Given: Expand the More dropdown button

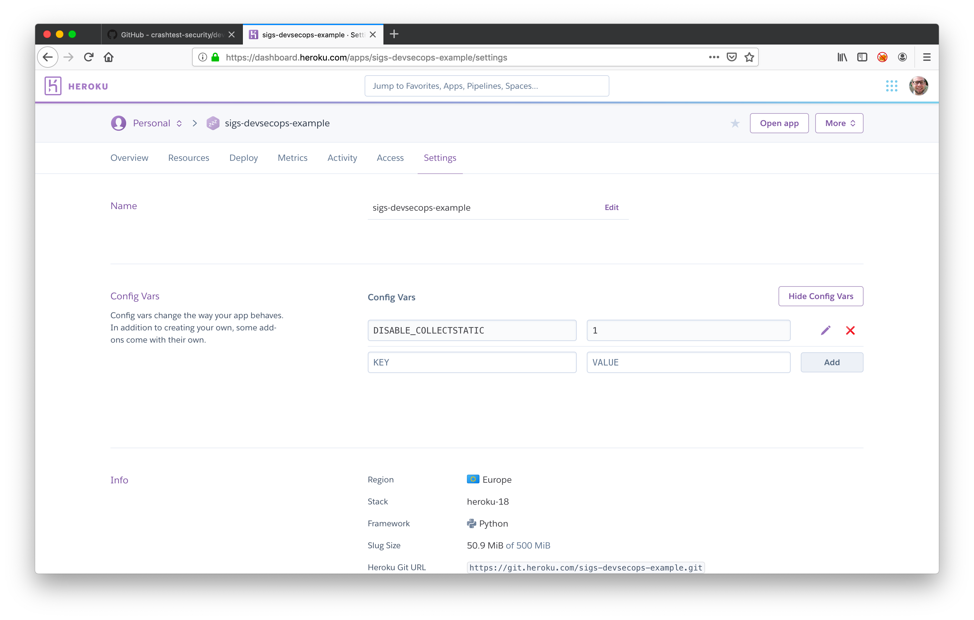Looking at the screenshot, I should click(x=839, y=123).
